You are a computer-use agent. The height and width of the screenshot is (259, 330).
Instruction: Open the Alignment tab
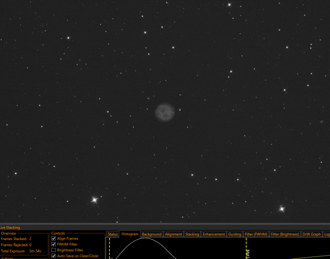(173, 234)
